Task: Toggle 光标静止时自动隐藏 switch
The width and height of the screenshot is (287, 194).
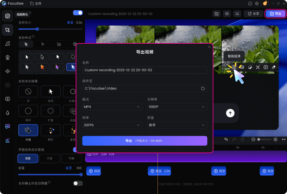Action: (78, 183)
